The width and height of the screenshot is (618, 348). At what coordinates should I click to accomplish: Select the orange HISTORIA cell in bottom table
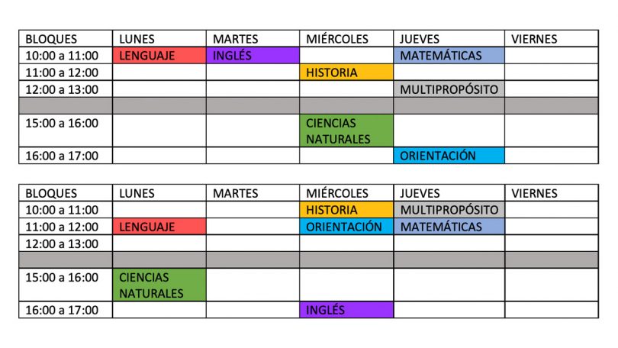[346, 210]
